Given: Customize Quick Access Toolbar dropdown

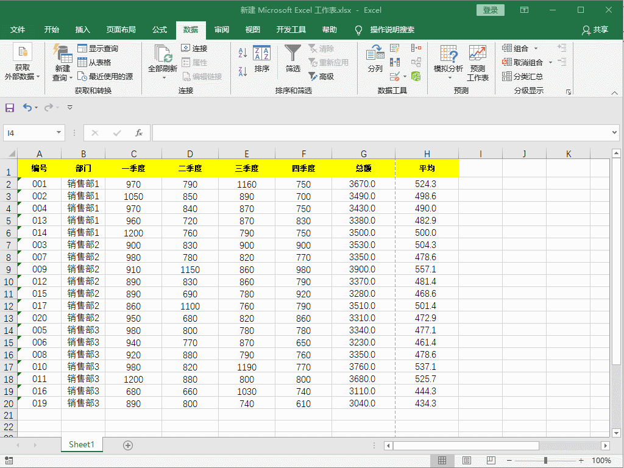Looking at the screenshot, I should 70,107.
